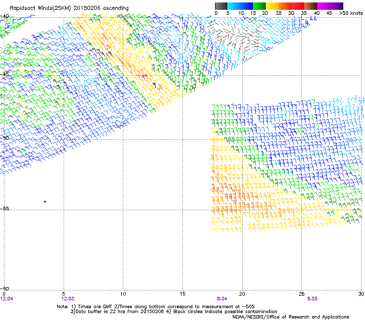365x320 pixels.
Task: Click the legend scale value '0'
Action: pos(216,13)
